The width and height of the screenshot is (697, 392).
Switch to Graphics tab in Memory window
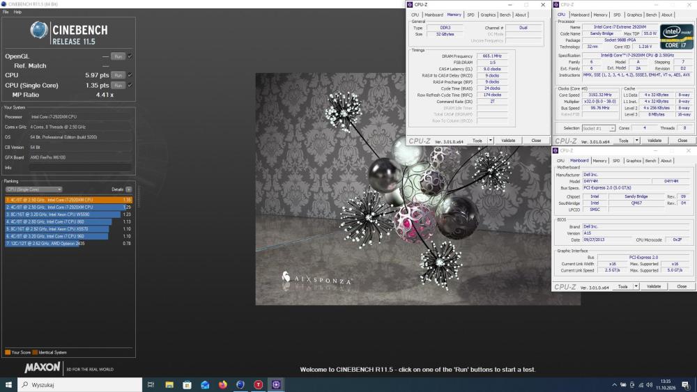488,15
